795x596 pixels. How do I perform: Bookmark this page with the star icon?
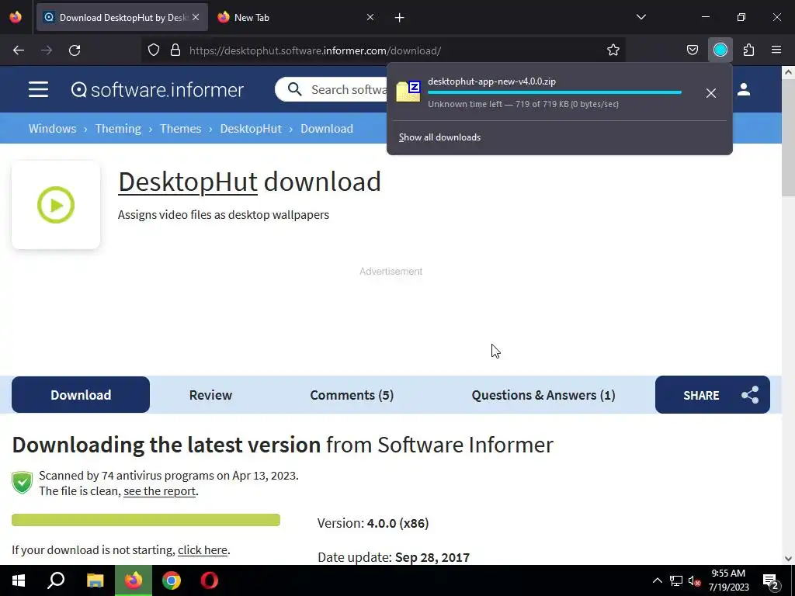coord(613,50)
